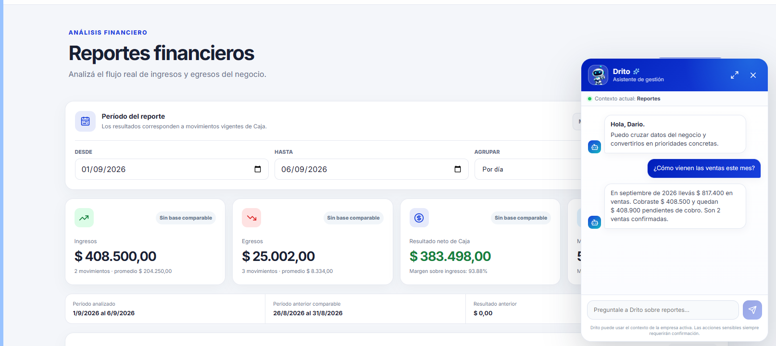
Task: Click 'Margen sobre ingresos: 93.88%' text
Action: coord(448,271)
